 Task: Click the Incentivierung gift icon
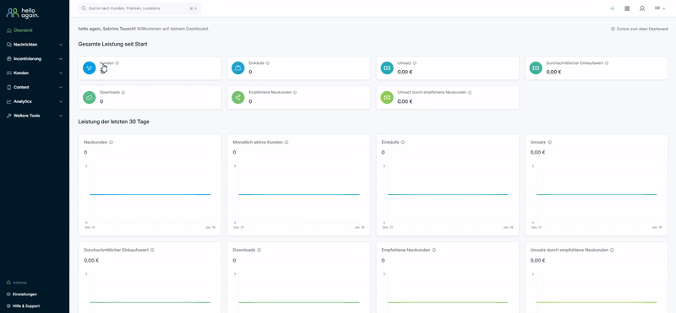pos(8,59)
